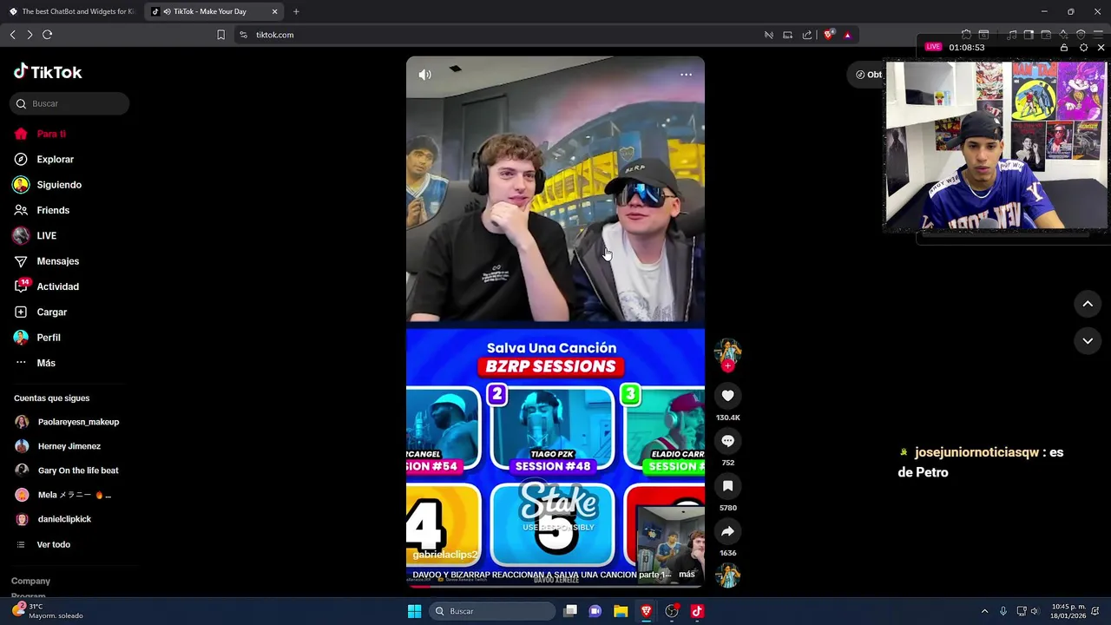Open Gary On the life beat account
The image size is (1111, 625).
tap(67, 470)
